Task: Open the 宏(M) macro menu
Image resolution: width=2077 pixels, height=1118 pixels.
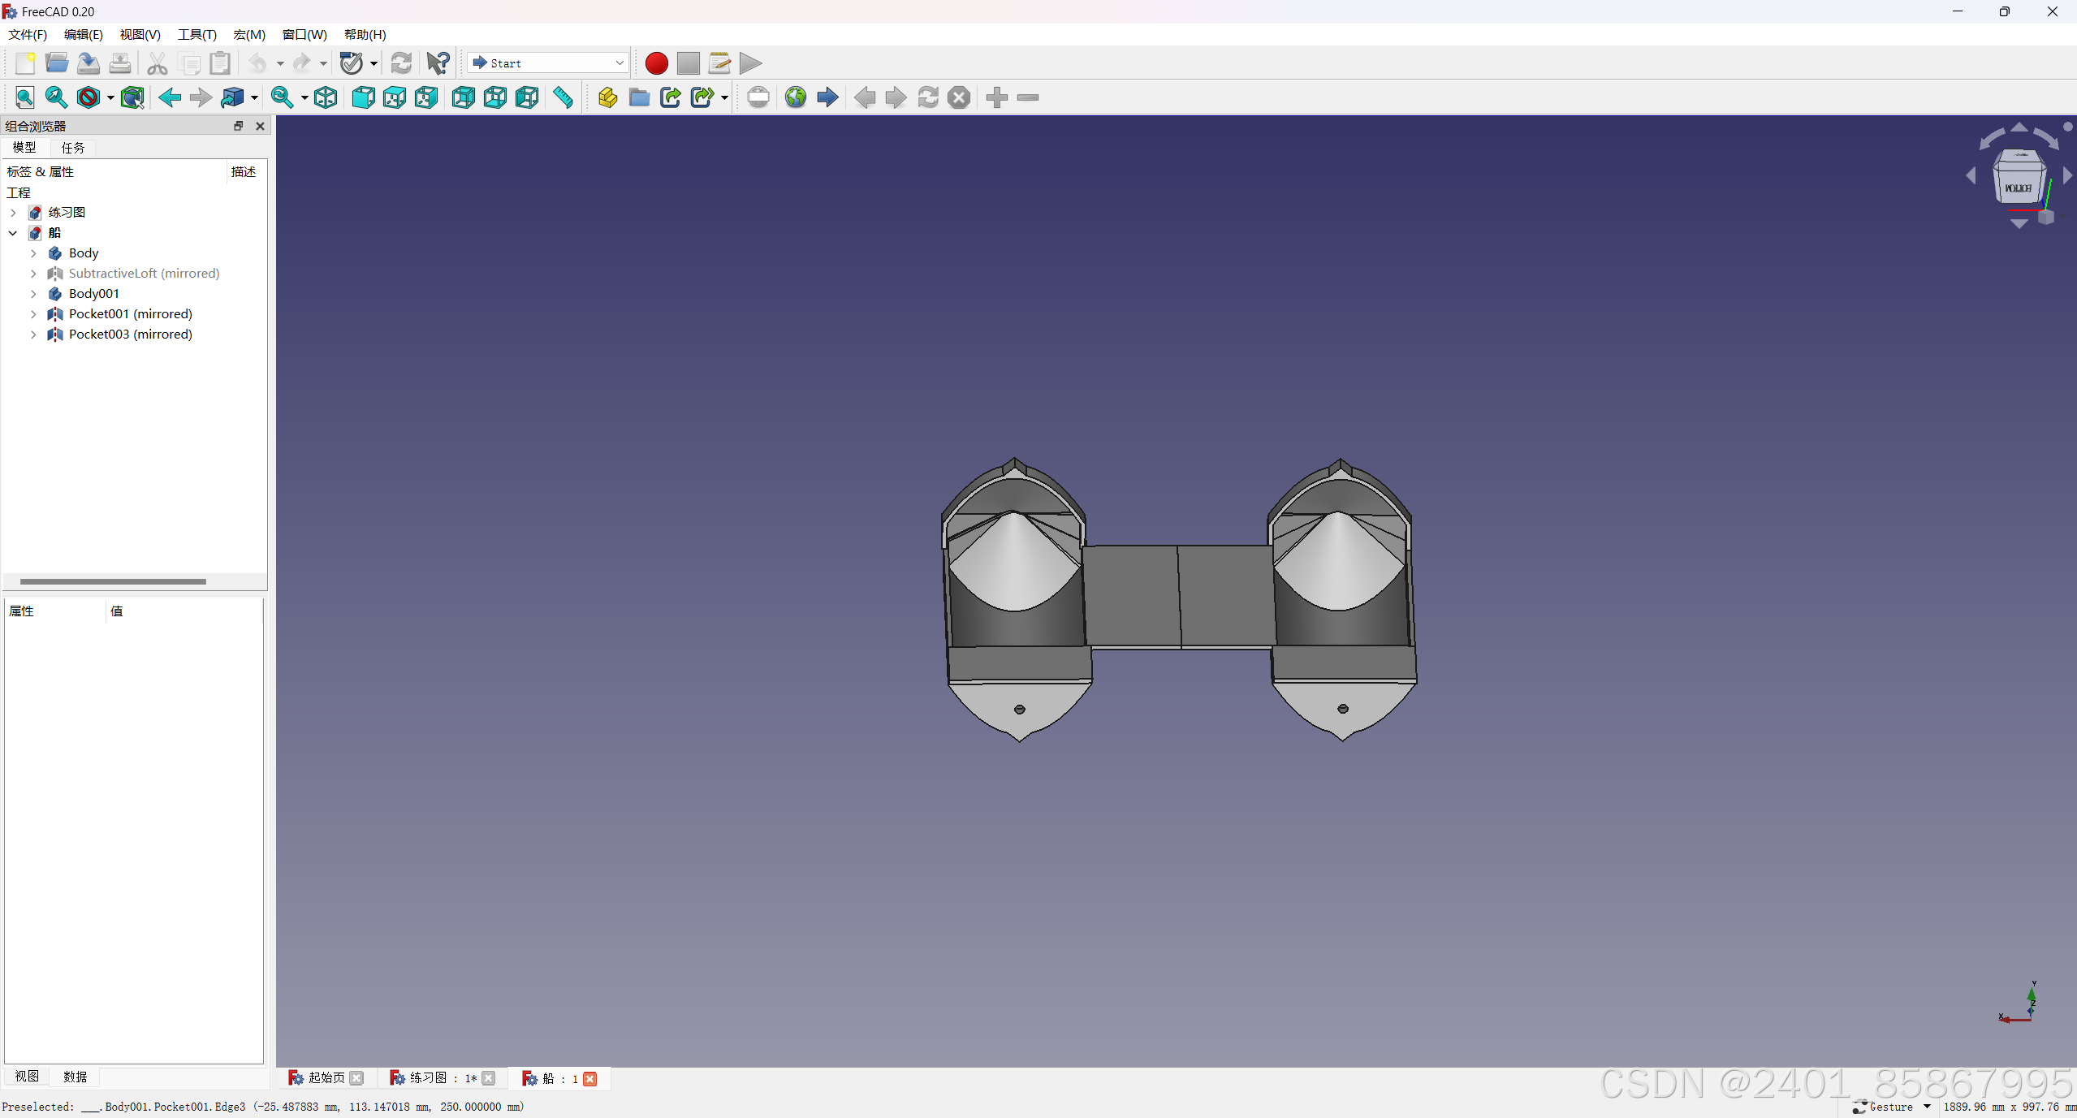Action: pyautogui.click(x=248, y=34)
